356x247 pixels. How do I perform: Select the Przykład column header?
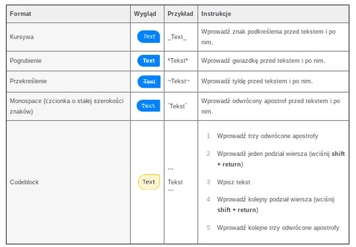click(x=180, y=14)
